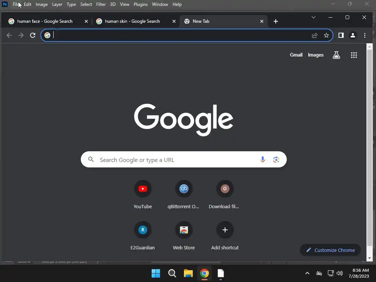Click the share page icon in the address bar
This screenshot has height=282, width=376.
(x=315, y=36)
